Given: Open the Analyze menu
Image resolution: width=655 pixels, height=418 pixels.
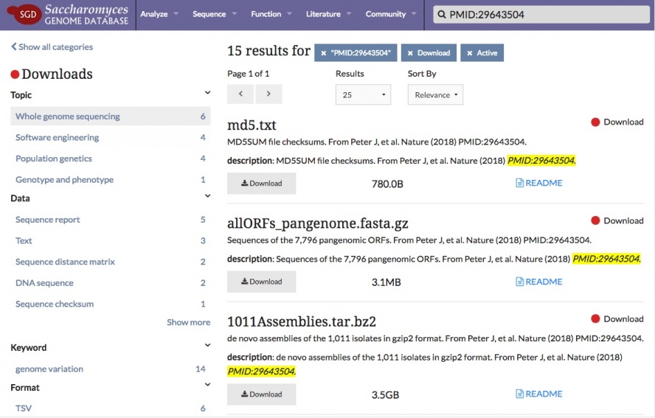Looking at the screenshot, I should tap(159, 14).
